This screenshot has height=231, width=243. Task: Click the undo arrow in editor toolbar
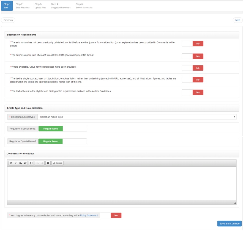point(37,163)
